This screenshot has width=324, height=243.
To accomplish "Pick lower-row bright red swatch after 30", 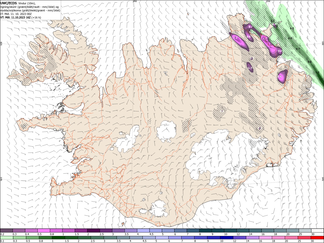I will coord(317,238).
